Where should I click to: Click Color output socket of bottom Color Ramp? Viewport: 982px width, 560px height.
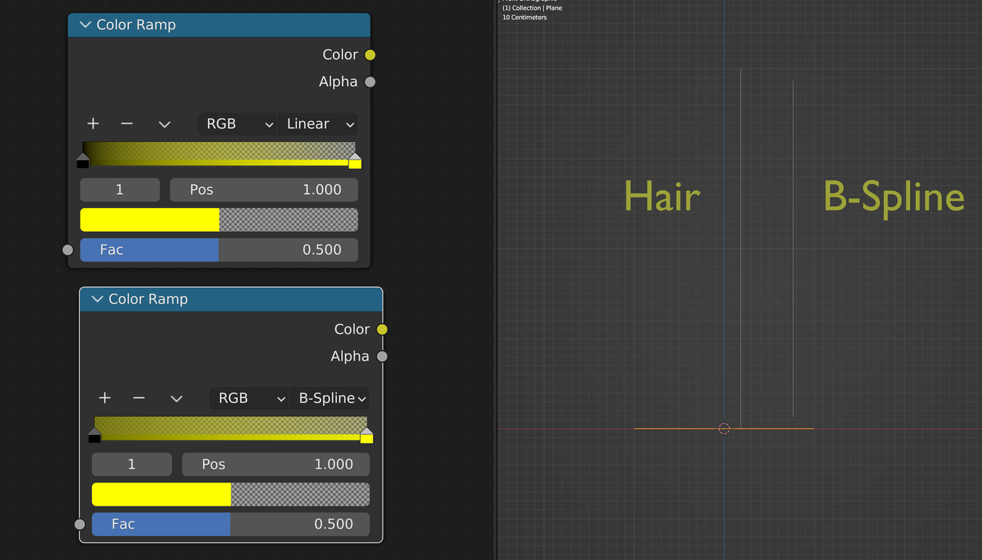382,329
